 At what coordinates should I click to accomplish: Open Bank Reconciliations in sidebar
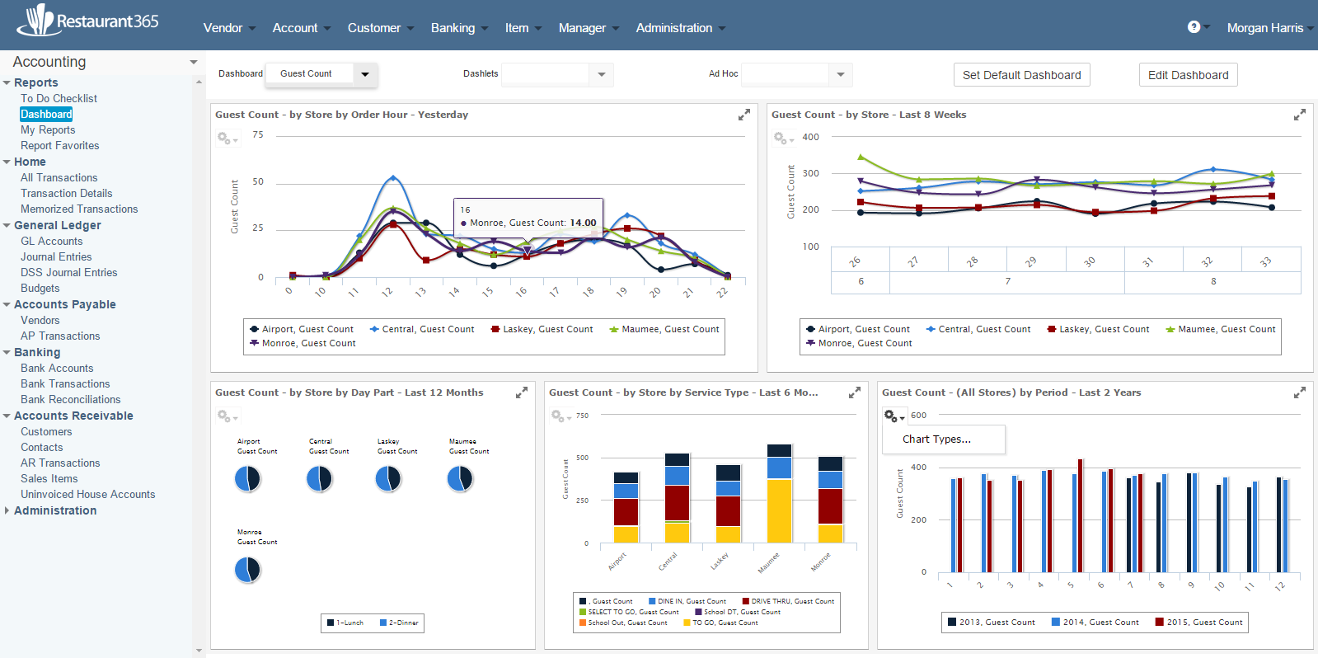pos(71,400)
